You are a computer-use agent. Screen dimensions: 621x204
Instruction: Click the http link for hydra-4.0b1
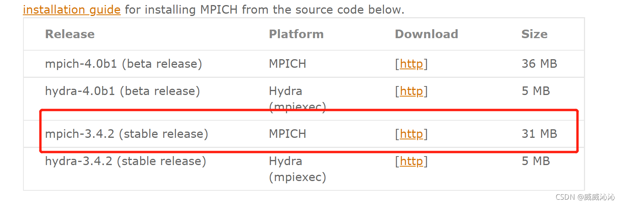point(411,91)
